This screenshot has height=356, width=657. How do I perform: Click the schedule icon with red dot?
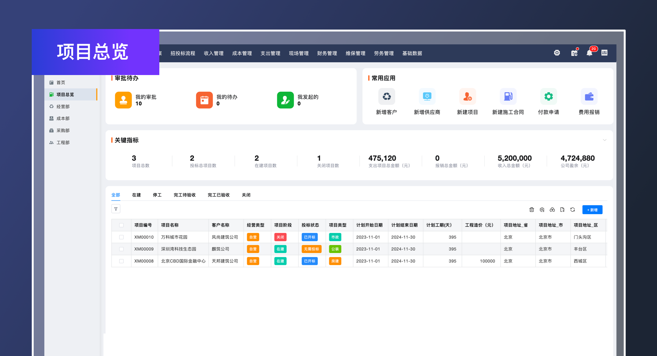pos(574,53)
